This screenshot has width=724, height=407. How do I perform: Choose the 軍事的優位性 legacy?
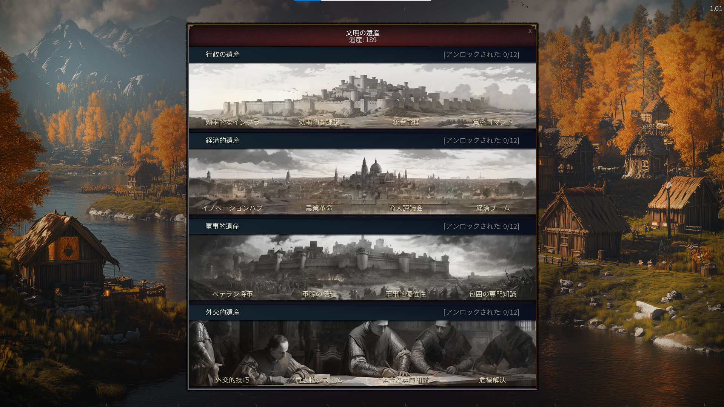(x=406, y=294)
